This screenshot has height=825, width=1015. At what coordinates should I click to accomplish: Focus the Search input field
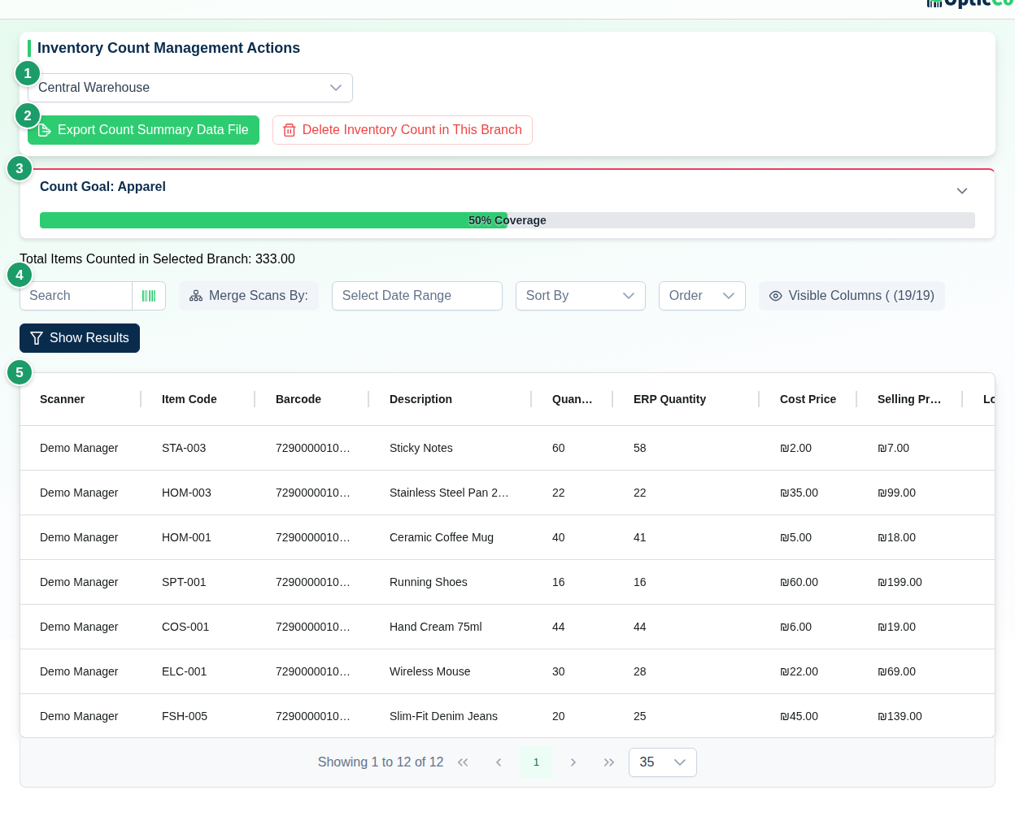[x=76, y=296]
